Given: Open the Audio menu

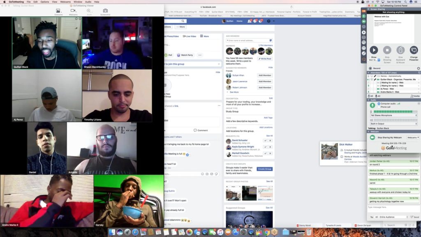Looking at the screenshot, I should coord(88,2).
